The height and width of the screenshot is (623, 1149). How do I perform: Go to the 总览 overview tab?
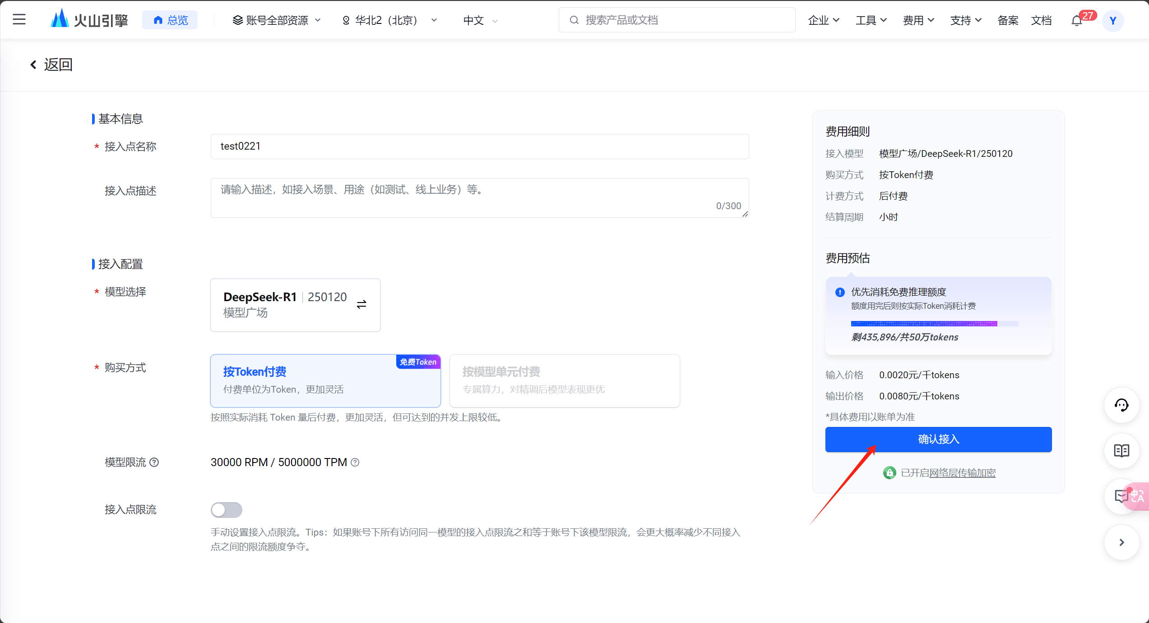[x=170, y=20]
